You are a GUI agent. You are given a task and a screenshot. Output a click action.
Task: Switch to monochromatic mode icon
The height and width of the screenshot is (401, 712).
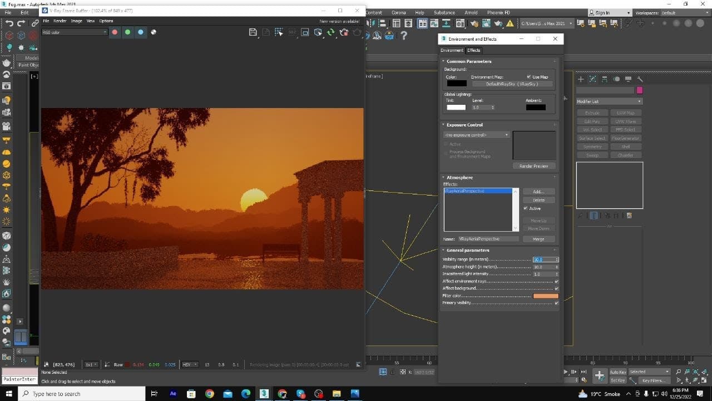[x=154, y=32]
